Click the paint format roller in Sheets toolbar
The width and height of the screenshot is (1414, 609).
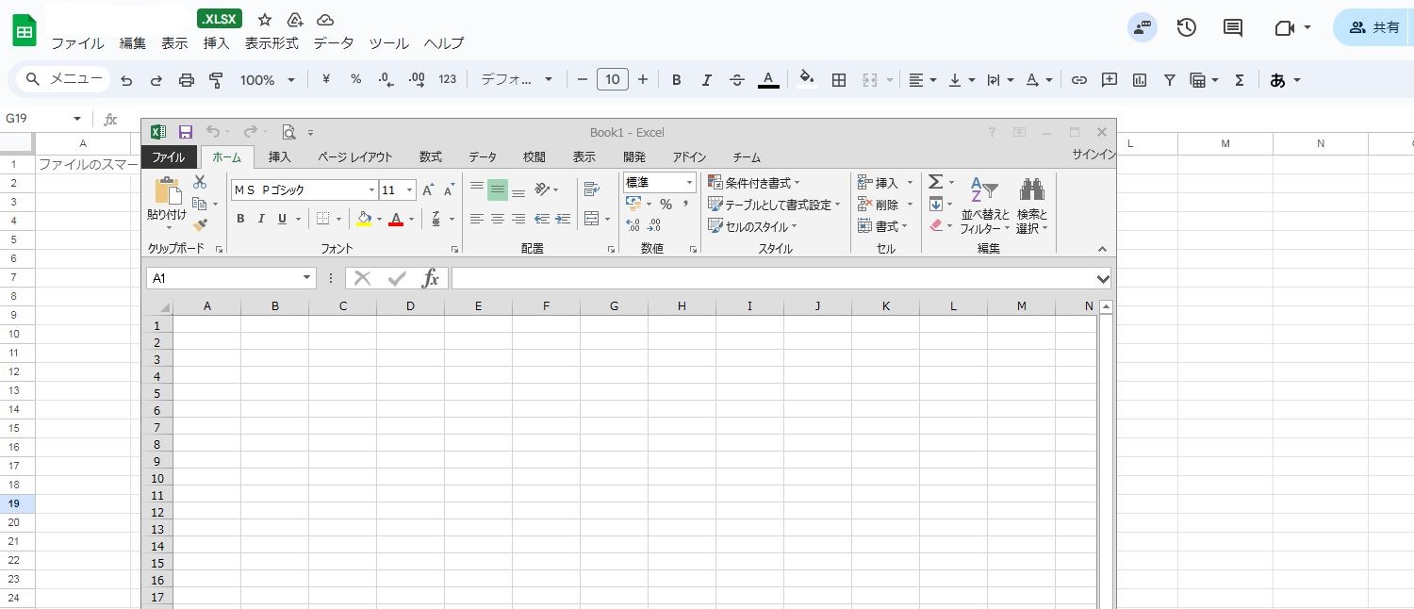point(216,80)
